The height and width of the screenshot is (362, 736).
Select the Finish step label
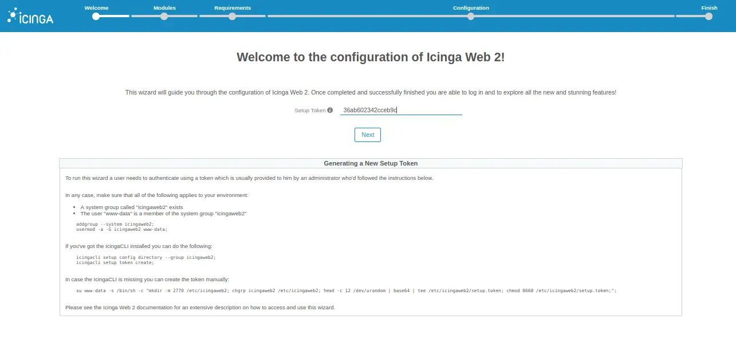click(709, 8)
